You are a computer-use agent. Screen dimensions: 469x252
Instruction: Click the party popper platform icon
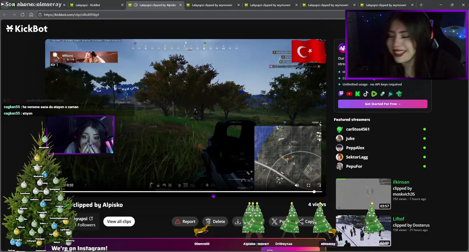click(391, 94)
